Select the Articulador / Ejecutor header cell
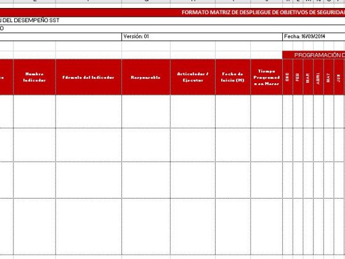The width and height of the screenshot is (345, 259). (193, 77)
